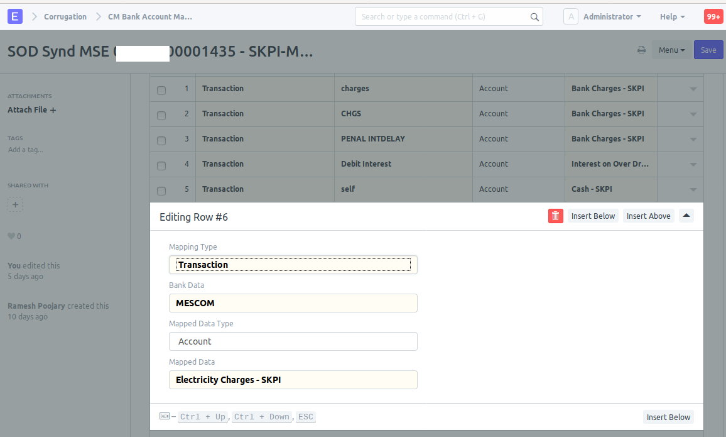Print the document via printer icon

click(641, 50)
